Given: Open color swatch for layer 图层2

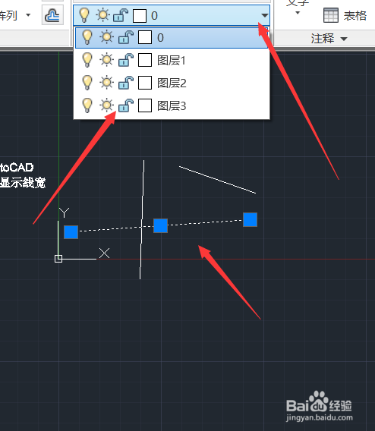Looking at the screenshot, I should [x=145, y=83].
